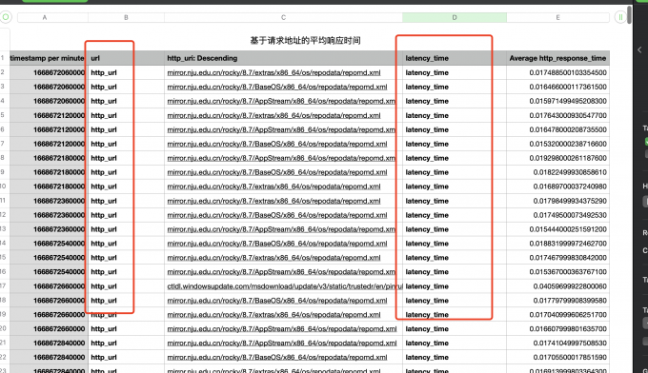Click the add-column handle right of column E

pyautogui.click(x=620, y=17)
